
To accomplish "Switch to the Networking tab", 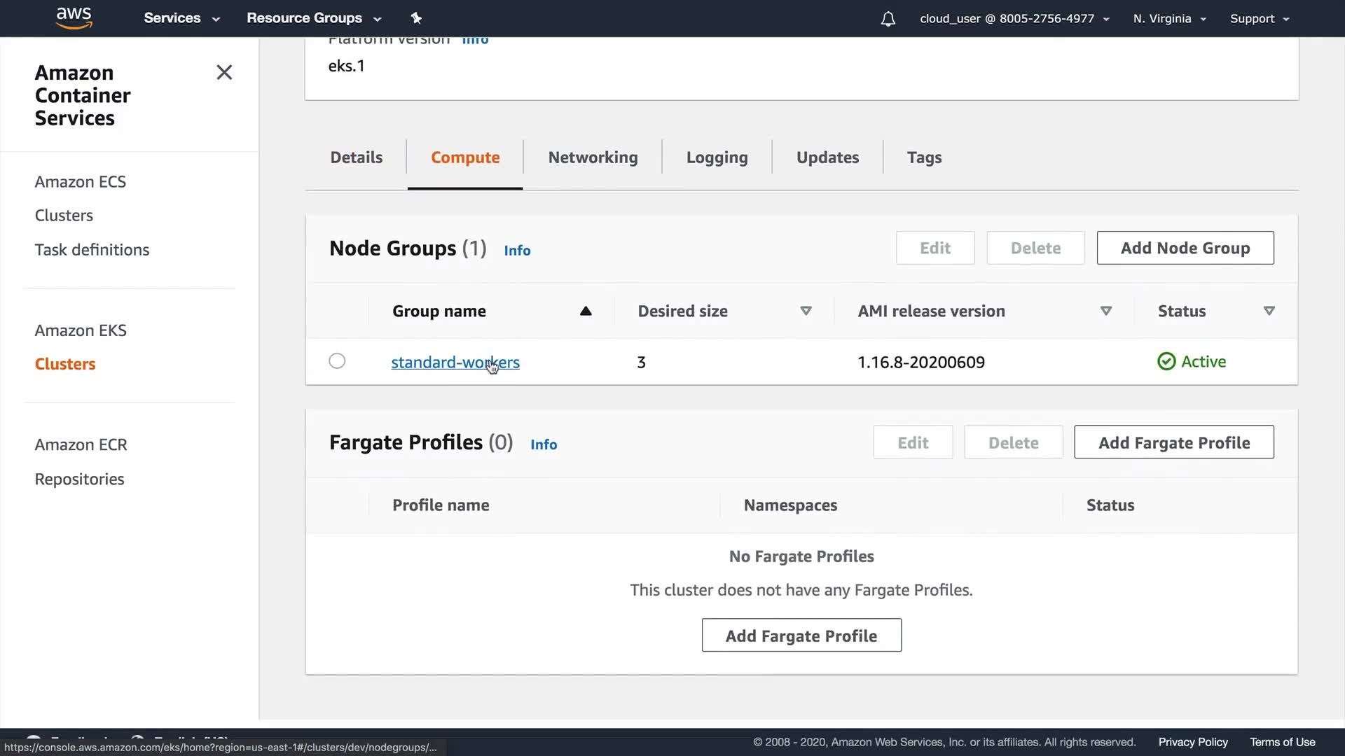I will pyautogui.click(x=593, y=157).
